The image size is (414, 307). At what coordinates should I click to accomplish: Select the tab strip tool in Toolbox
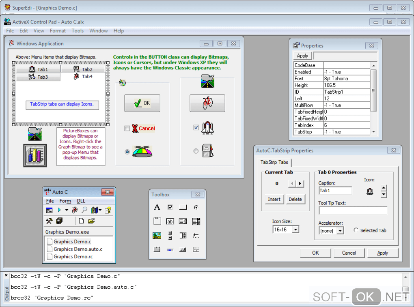[x=157, y=249]
